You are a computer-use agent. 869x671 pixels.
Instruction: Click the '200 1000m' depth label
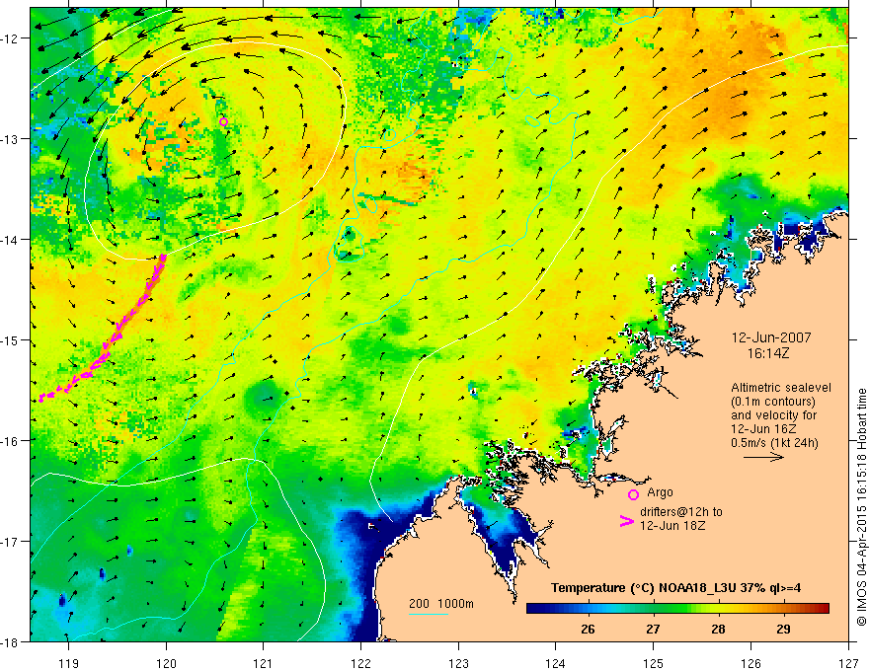(441, 604)
